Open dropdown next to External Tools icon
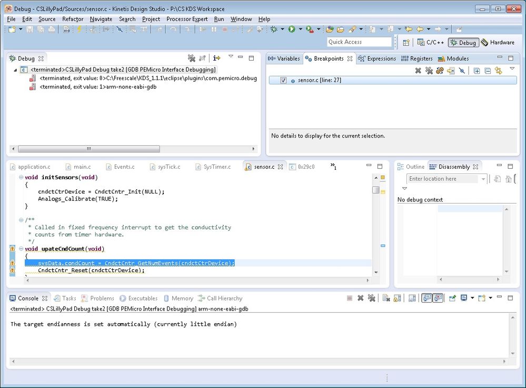The height and width of the screenshot is (388, 526). [319, 29]
